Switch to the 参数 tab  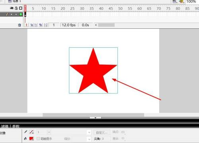click(x=16, y=126)
